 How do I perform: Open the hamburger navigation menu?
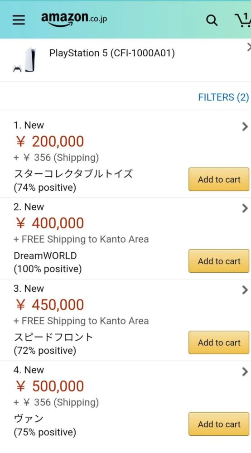(x=19, y=20)
